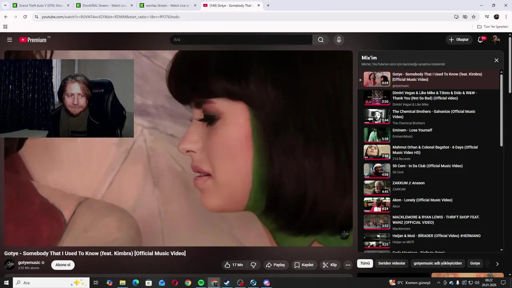Image resolution: width=512 pixels, height=288 pixels.
Task: Select the Seriden videolar chip
Action: pyautogui.click(x=392, y=263)
